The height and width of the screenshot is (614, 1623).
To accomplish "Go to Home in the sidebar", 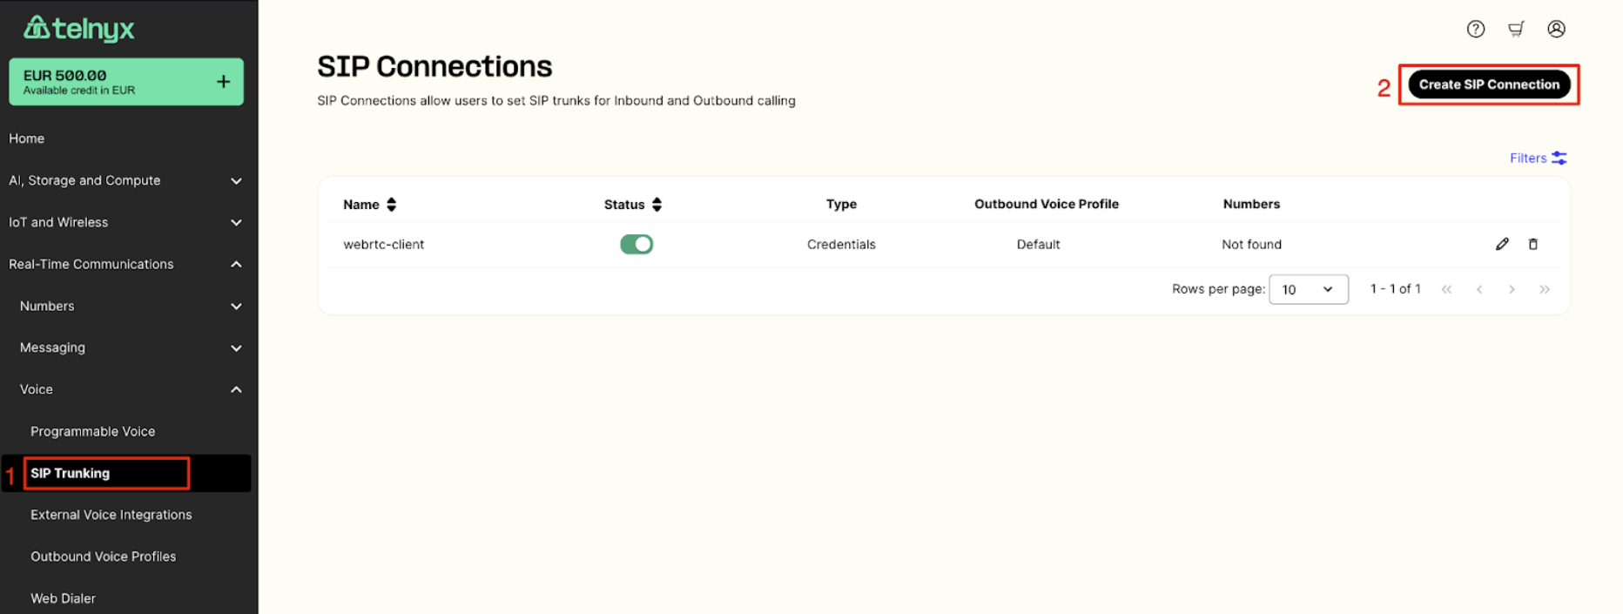I will click(27, 138).
